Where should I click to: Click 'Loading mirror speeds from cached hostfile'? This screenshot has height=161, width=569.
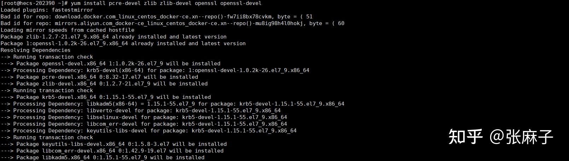(67, 30)
